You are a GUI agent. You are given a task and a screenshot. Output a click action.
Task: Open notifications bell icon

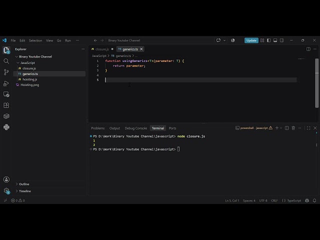coord(314,200)
